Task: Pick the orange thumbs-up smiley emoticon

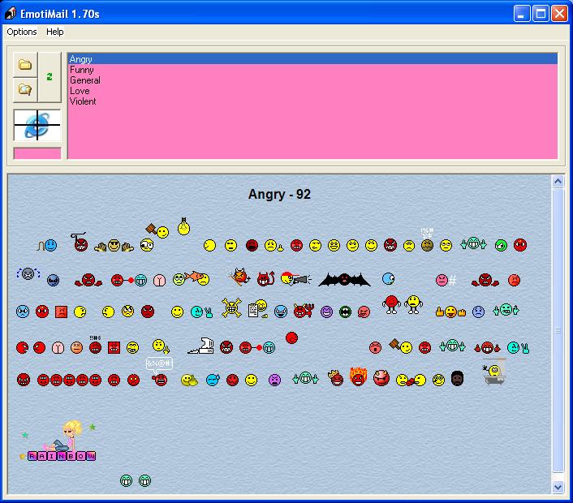Action: coord(450,312)
